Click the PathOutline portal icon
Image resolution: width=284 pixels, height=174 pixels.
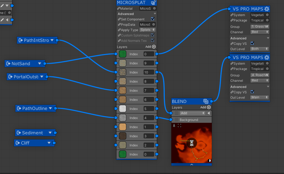pos(19,108)
